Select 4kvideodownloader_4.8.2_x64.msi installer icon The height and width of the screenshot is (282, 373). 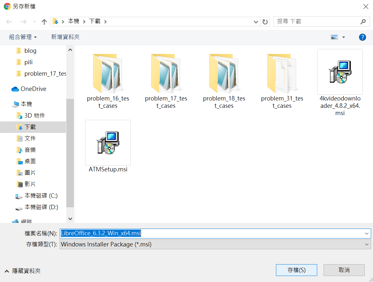(340, 72)
